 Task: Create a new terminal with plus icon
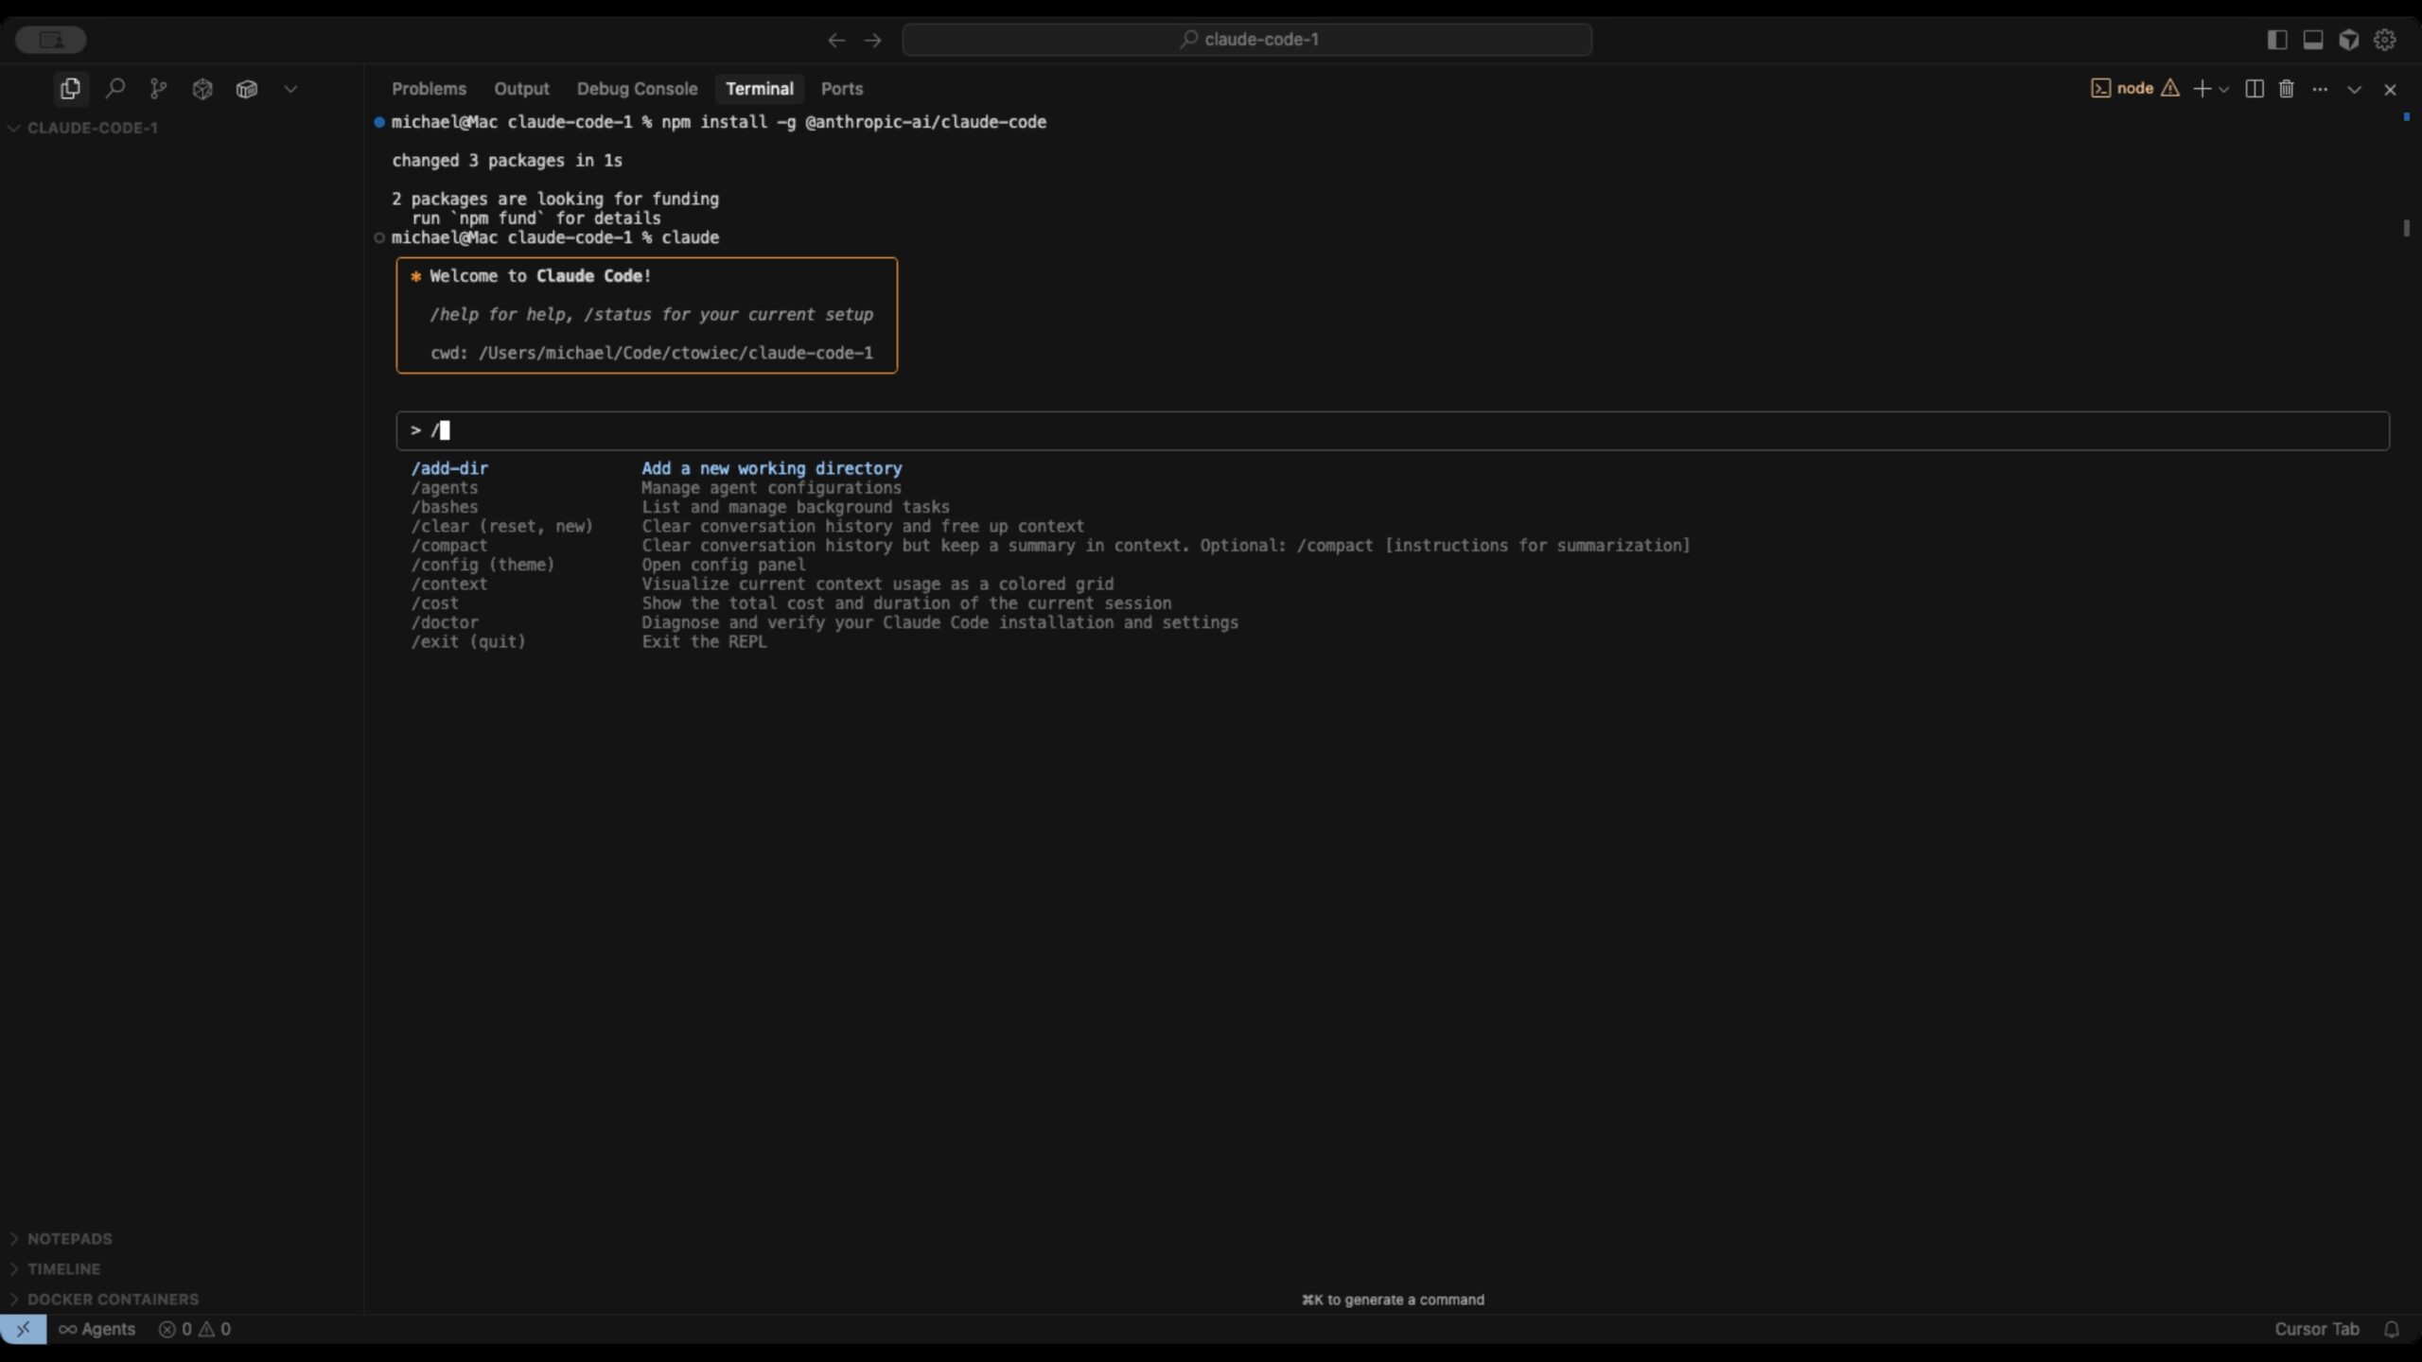click(x=2202, y=89)
